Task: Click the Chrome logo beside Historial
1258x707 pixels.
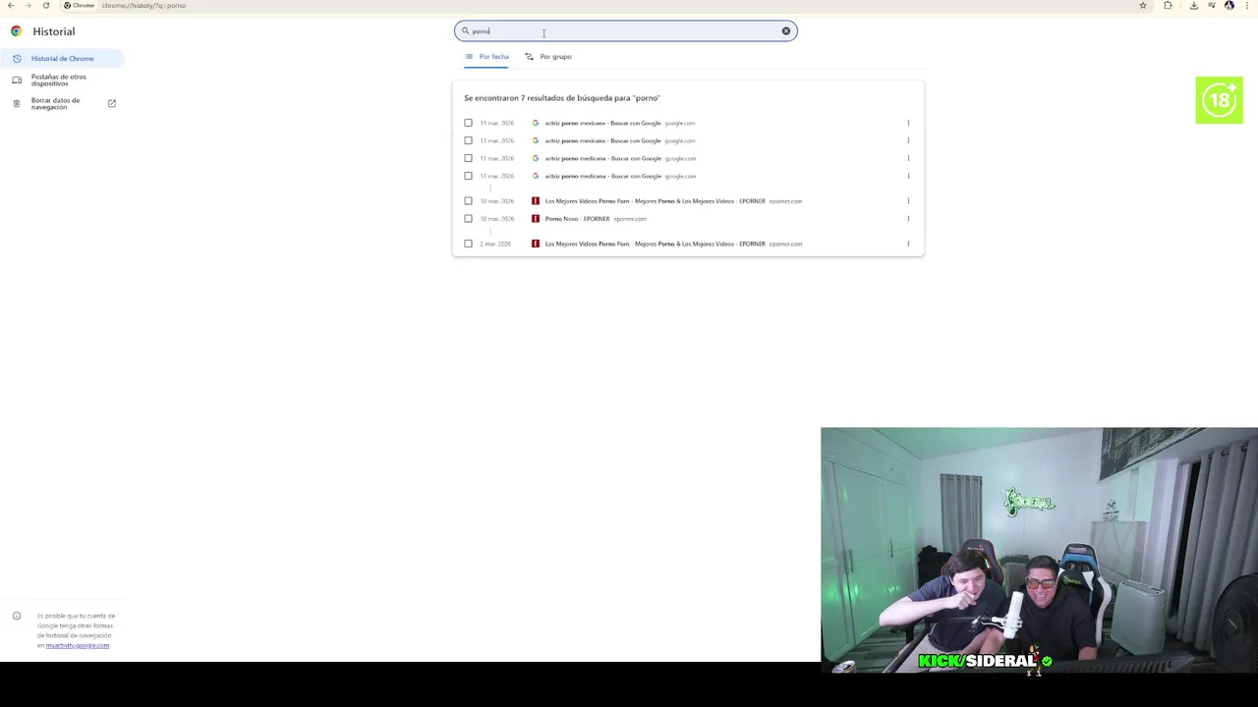Action: pyautogui.click(x=16, y=31)
